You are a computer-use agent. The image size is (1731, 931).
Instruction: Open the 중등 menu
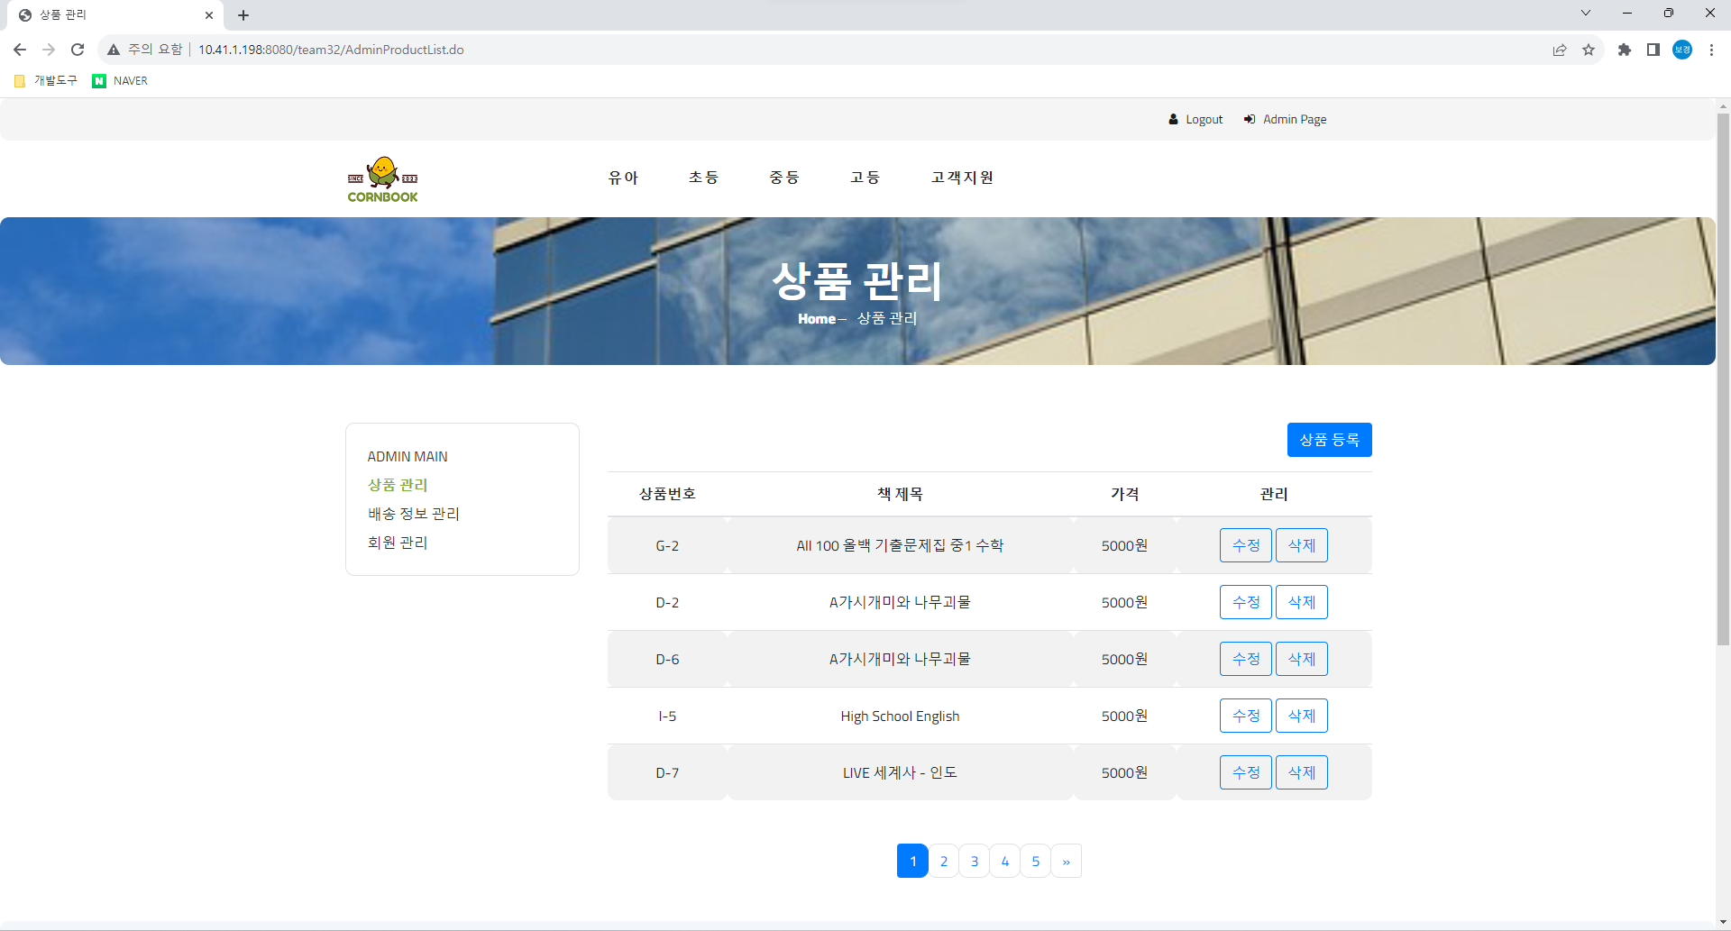point(784,178)
